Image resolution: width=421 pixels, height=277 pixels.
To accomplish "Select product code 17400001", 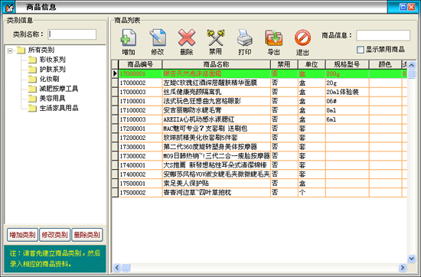I will (x=132, y=165).
